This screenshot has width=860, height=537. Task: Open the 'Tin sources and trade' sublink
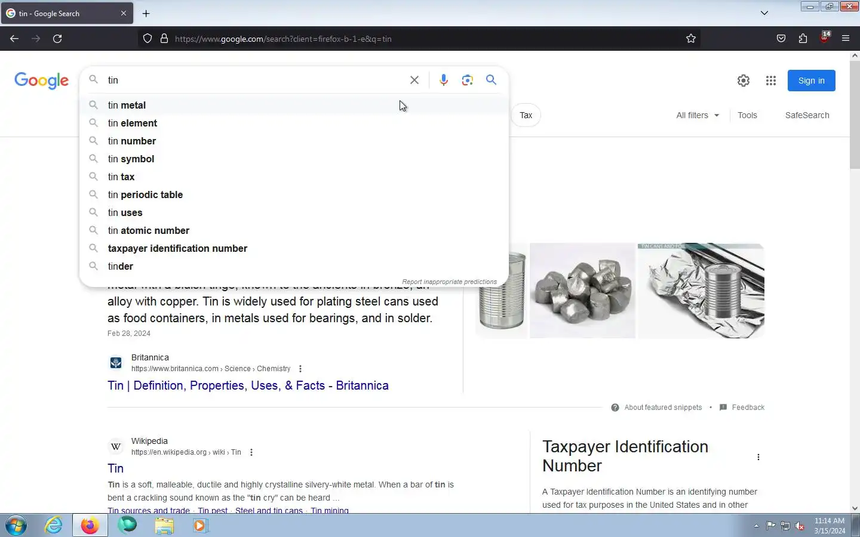pyautogui.click(x=149, y=510)
